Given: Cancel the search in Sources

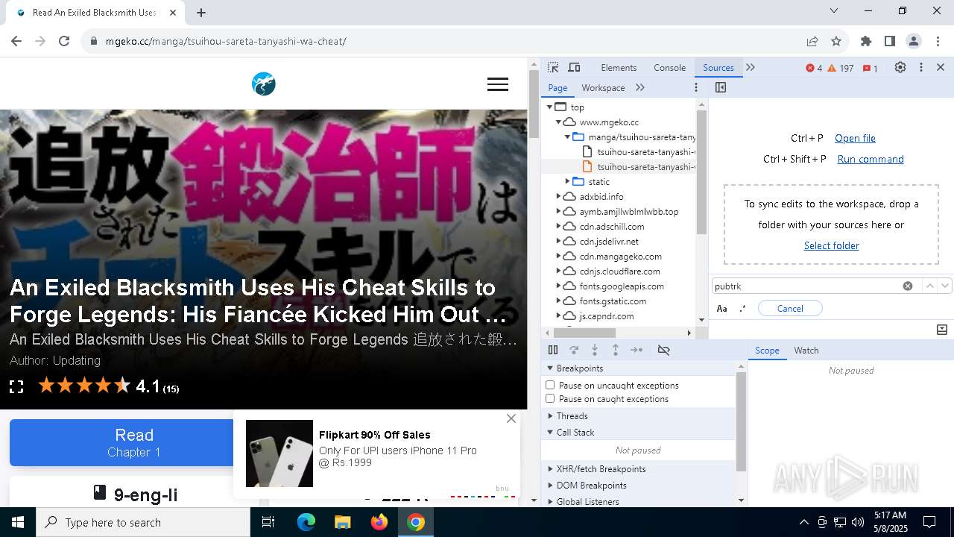Looking at the screenshot, I should point(790,308).
